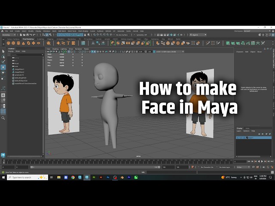275x206 pixels.
Task: Open the Windows menu
Action: (46, 31)
